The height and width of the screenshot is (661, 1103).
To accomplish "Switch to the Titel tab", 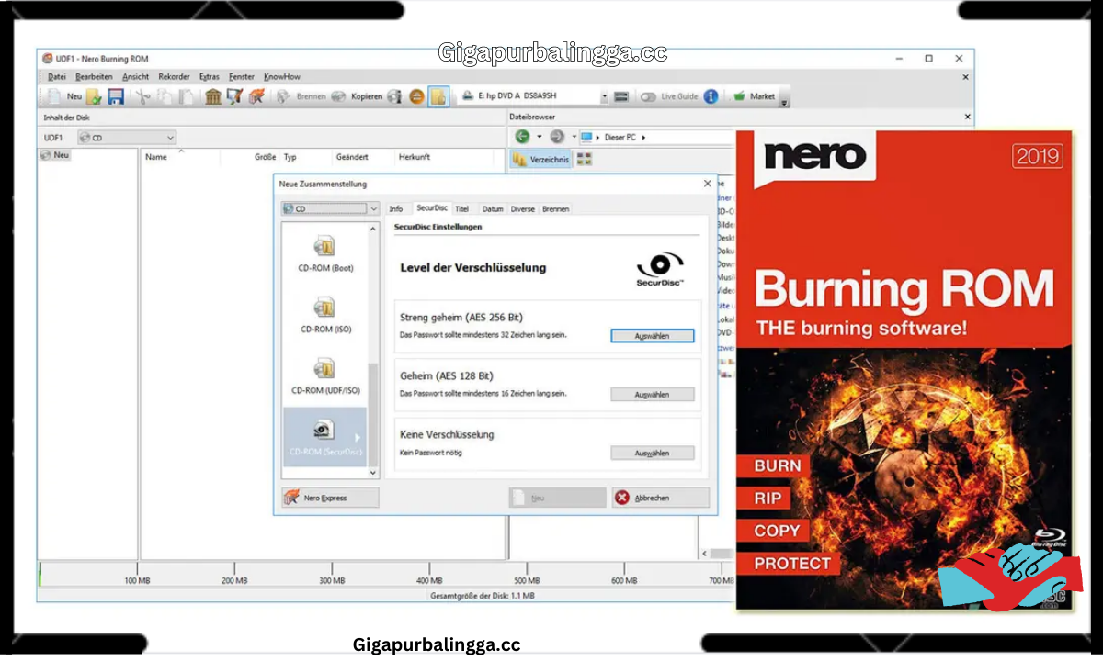I will pos(461,209).
